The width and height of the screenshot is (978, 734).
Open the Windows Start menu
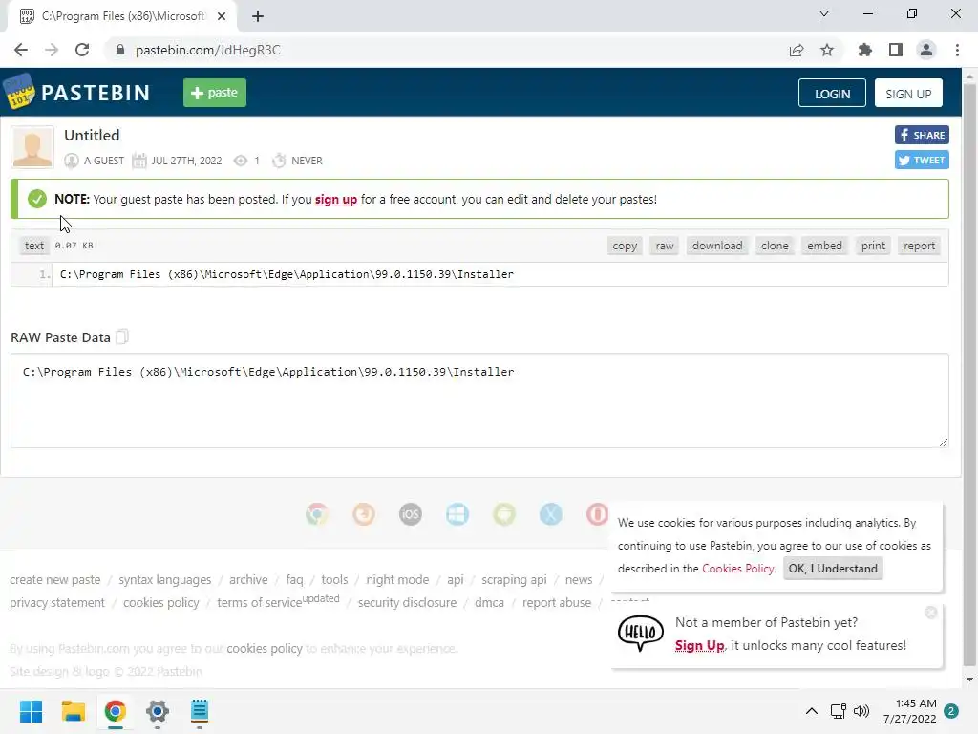[32, 711]
